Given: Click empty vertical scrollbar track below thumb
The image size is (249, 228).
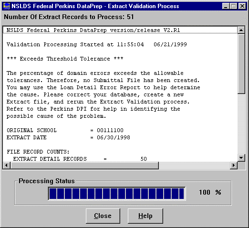Looking at the screenshot, I should coord(241,124).
